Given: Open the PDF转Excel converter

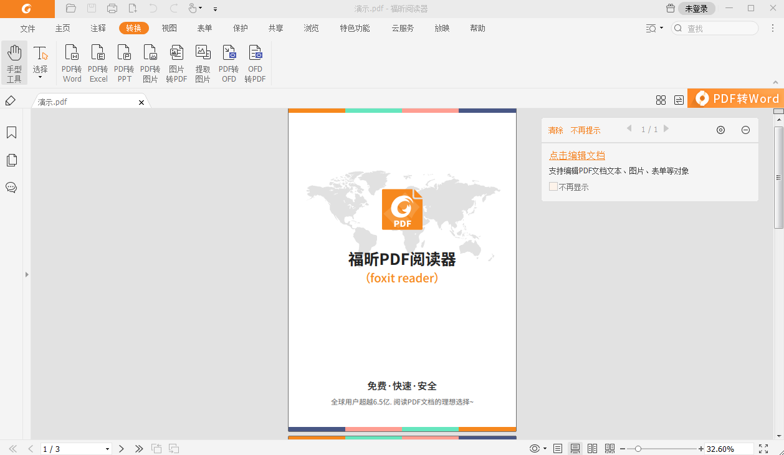Looking at the screenshot, I should click(x=98, y=62).
